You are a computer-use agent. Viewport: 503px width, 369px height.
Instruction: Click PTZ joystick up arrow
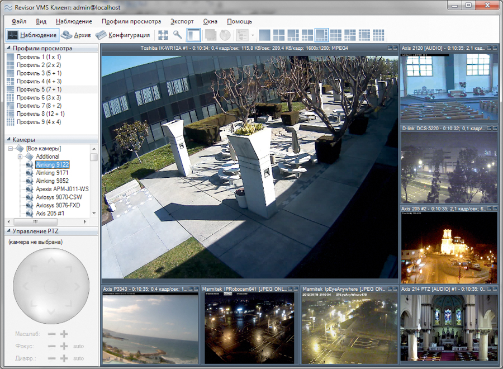coord(51,260)
